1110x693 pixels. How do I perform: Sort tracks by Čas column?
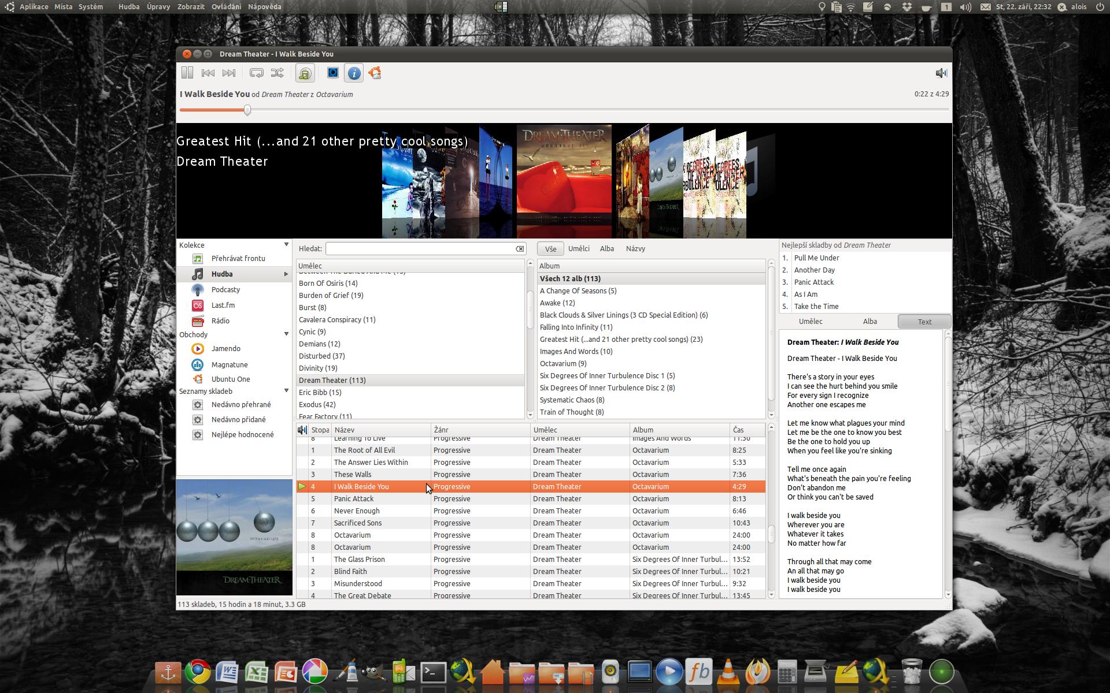[748, 430]
